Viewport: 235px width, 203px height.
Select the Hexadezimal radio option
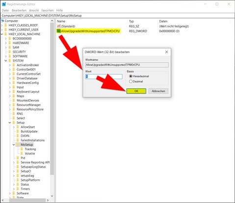131,76
